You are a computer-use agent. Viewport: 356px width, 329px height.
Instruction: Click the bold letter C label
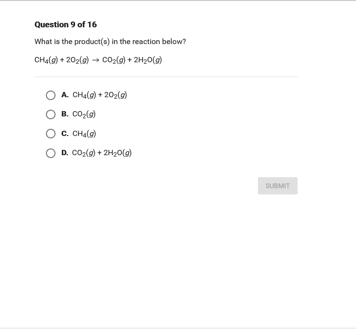(x=65, y=134)
